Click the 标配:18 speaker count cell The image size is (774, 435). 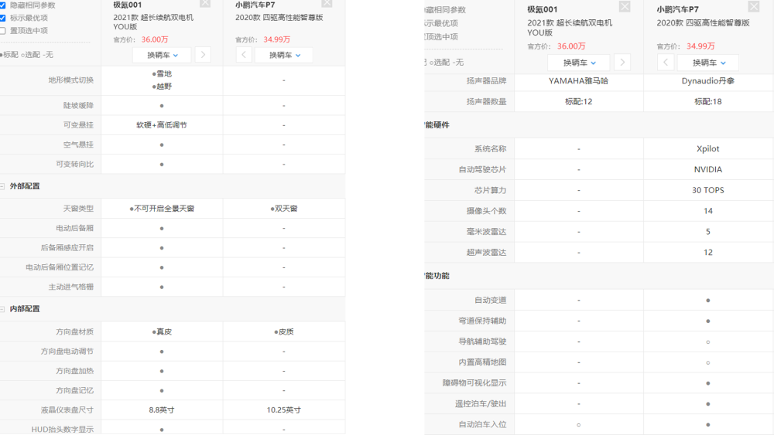click(708, 101)
